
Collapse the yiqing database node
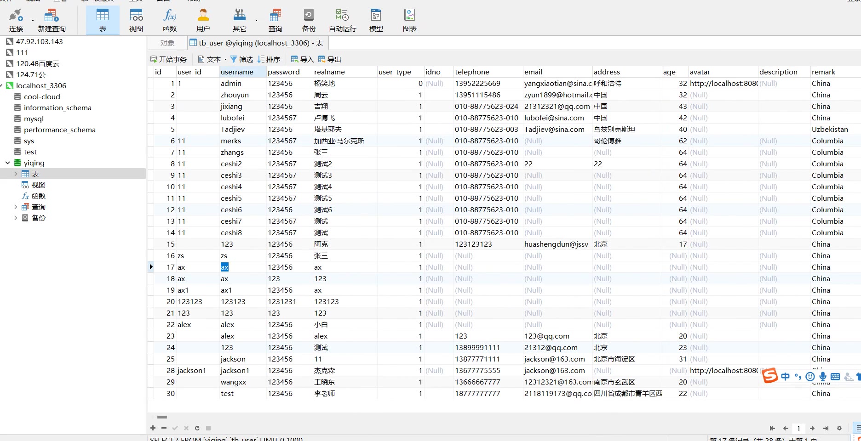click(x=7, y=163)
